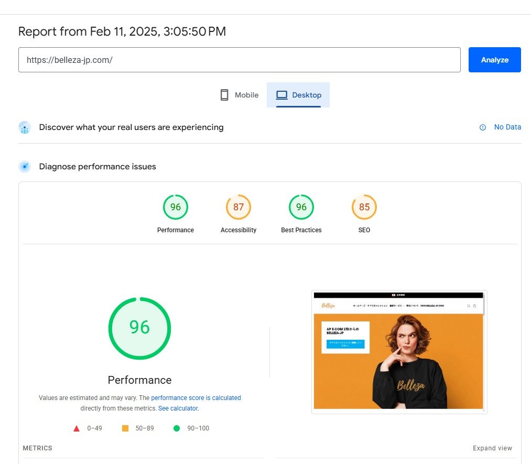
Task: Switch to the Mobile tab
Action: [239, 95]
